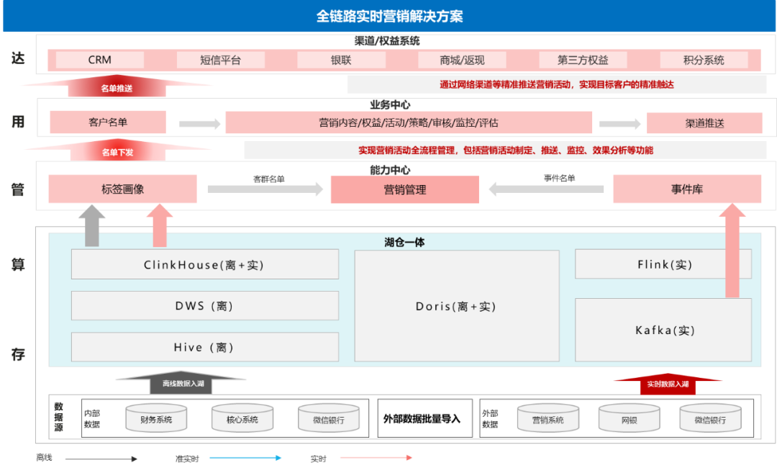This screenshot has height=468, width=777.
Task: Click gray up arrow below 标签画像
Action: pyautogui.click(x=91, y=225)
